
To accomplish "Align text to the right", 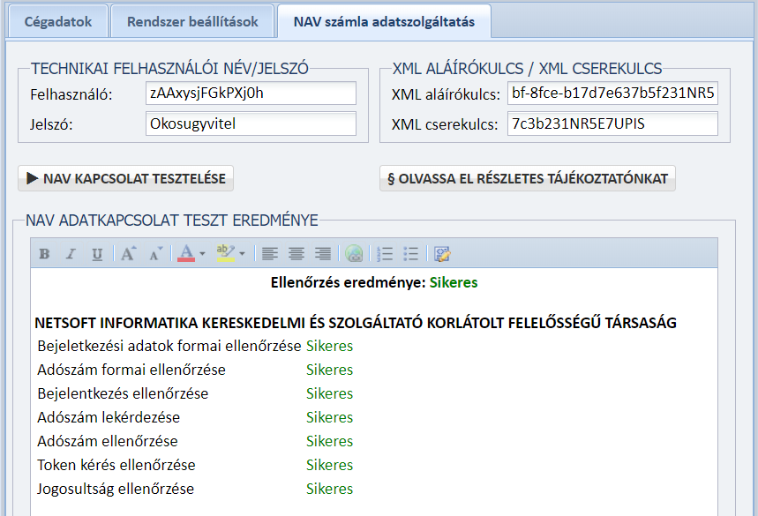I will click(323, 254).
